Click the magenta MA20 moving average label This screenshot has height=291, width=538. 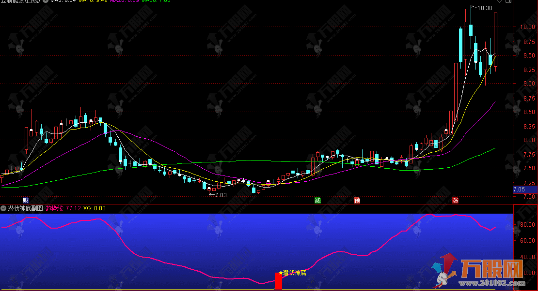(124, 1)
